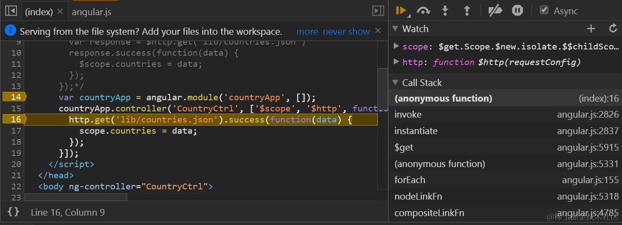This screenshot has height=225, width=622.
Task: Deactivate all breakpoints
Action: [495, 11]
